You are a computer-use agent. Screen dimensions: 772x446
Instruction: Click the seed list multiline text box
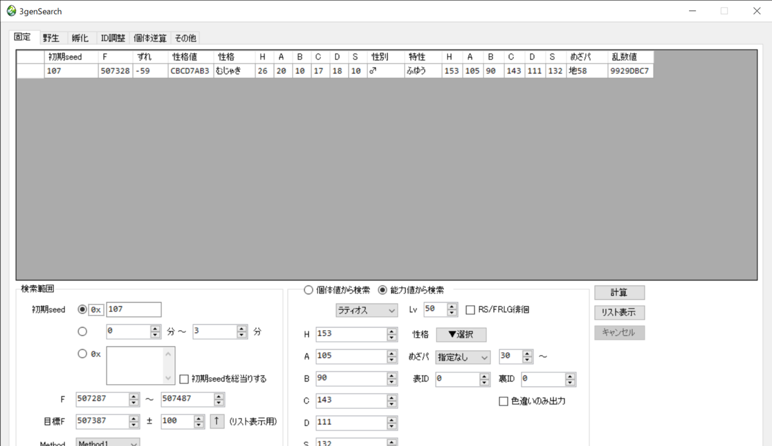coord(140,365)
